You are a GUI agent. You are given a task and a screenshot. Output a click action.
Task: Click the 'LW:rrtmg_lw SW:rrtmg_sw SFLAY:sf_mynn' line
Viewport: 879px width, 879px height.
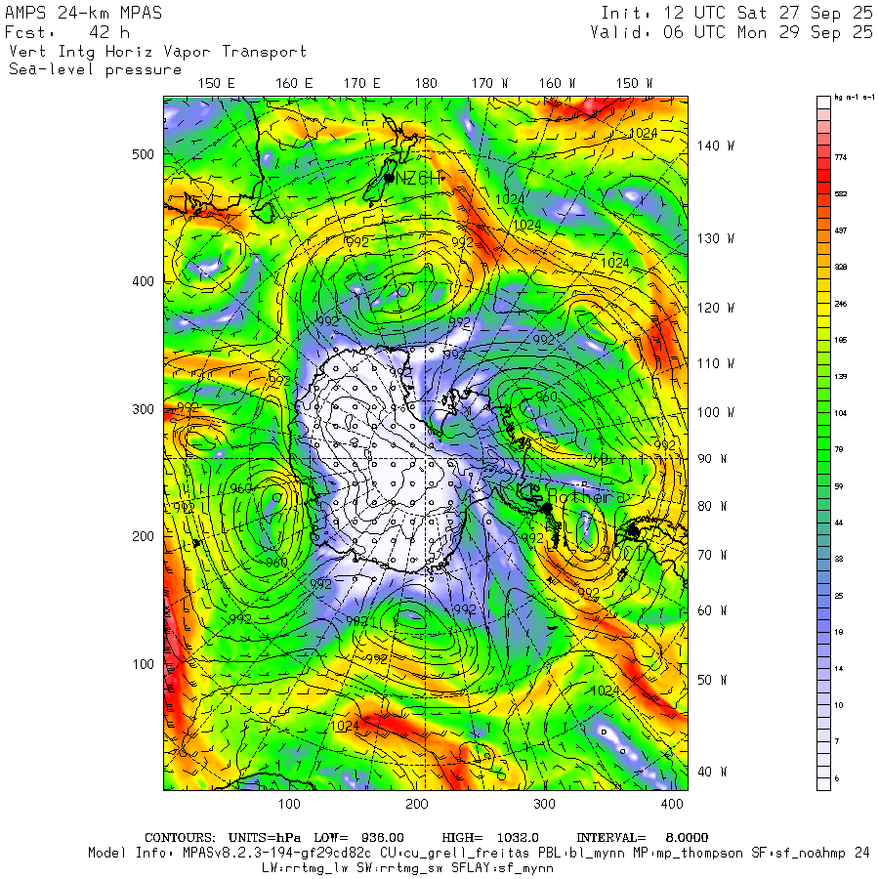[407, 868]
